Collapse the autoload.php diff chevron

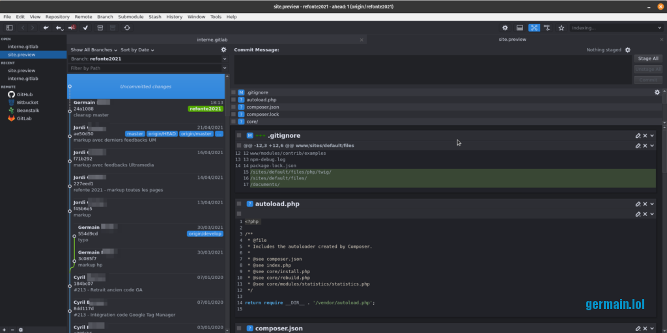652,204
